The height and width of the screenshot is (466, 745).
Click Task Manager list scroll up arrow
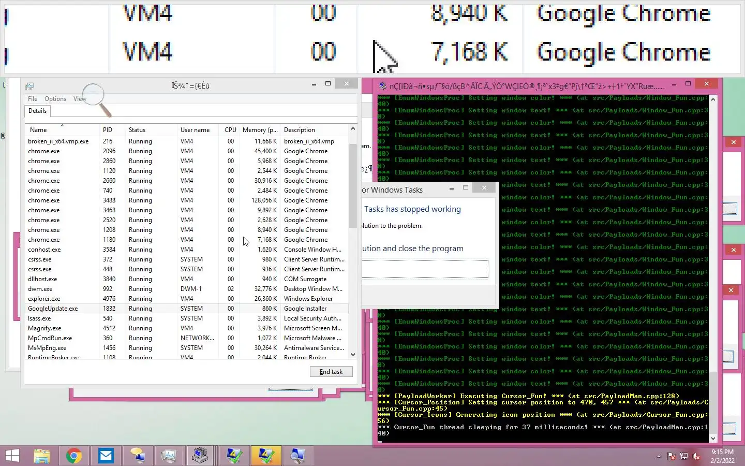(x=353, y=128)
